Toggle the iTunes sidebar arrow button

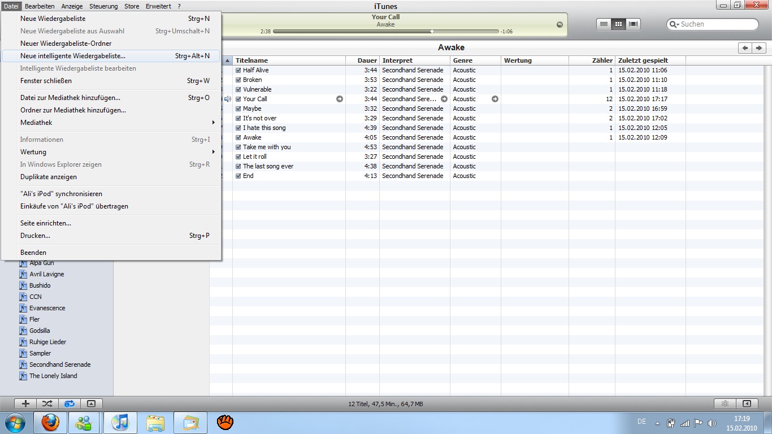coord(747,403)
